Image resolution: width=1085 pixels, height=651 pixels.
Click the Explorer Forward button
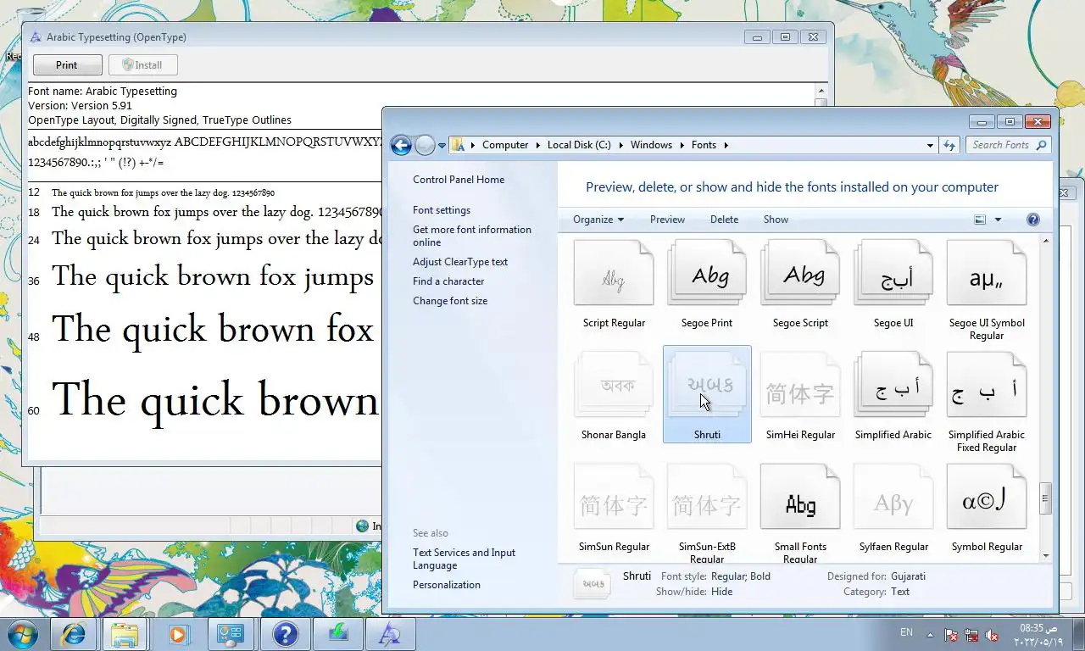pyautogui.click(x=425, y=145)
